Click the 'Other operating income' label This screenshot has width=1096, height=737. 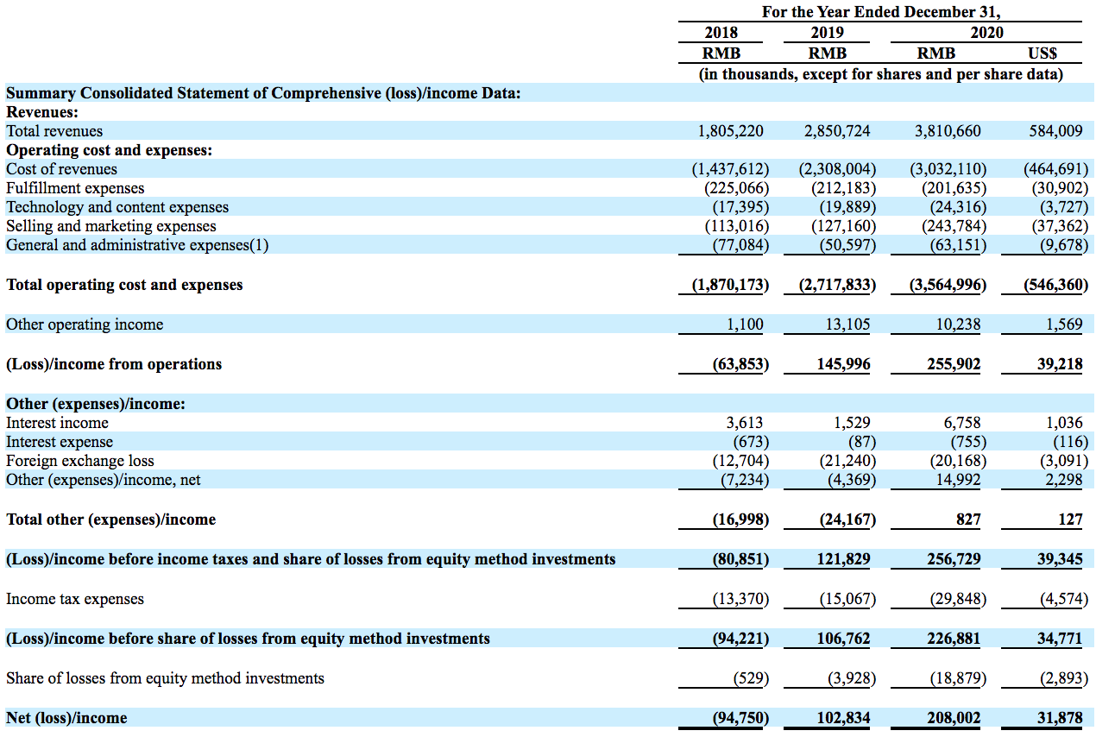(x=85, y=324)
